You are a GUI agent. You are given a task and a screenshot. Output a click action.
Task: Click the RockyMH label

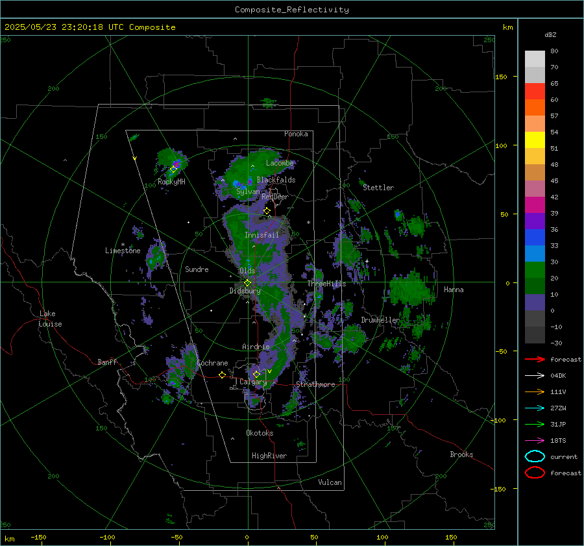pos(171,182)
